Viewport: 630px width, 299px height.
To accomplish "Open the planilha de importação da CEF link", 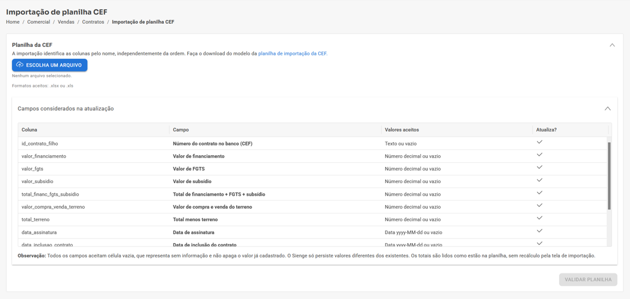I will coord(293,53).
